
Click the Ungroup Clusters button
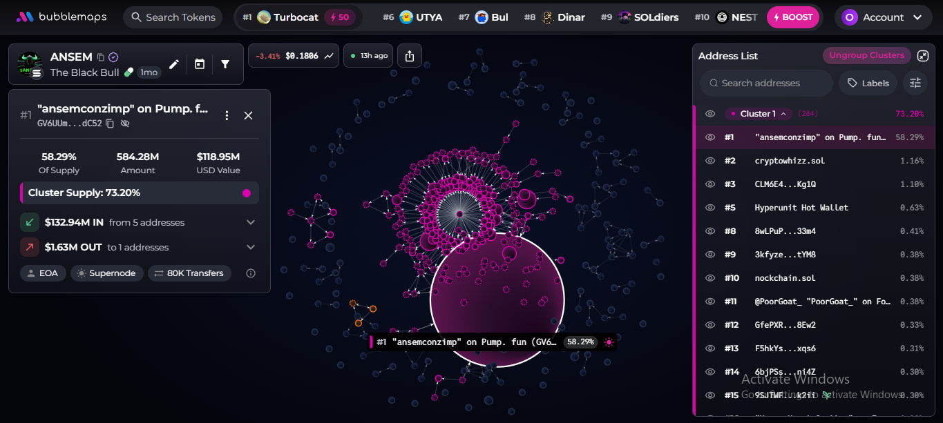[x=867, y=55]
